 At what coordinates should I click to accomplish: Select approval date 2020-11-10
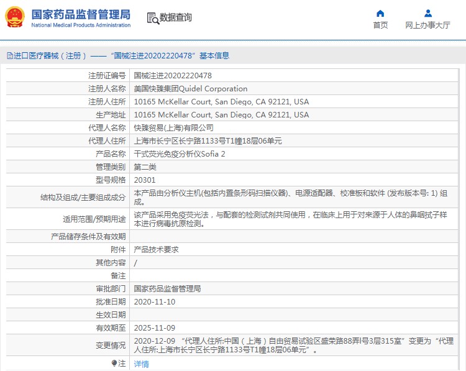[x=155, y=302]
